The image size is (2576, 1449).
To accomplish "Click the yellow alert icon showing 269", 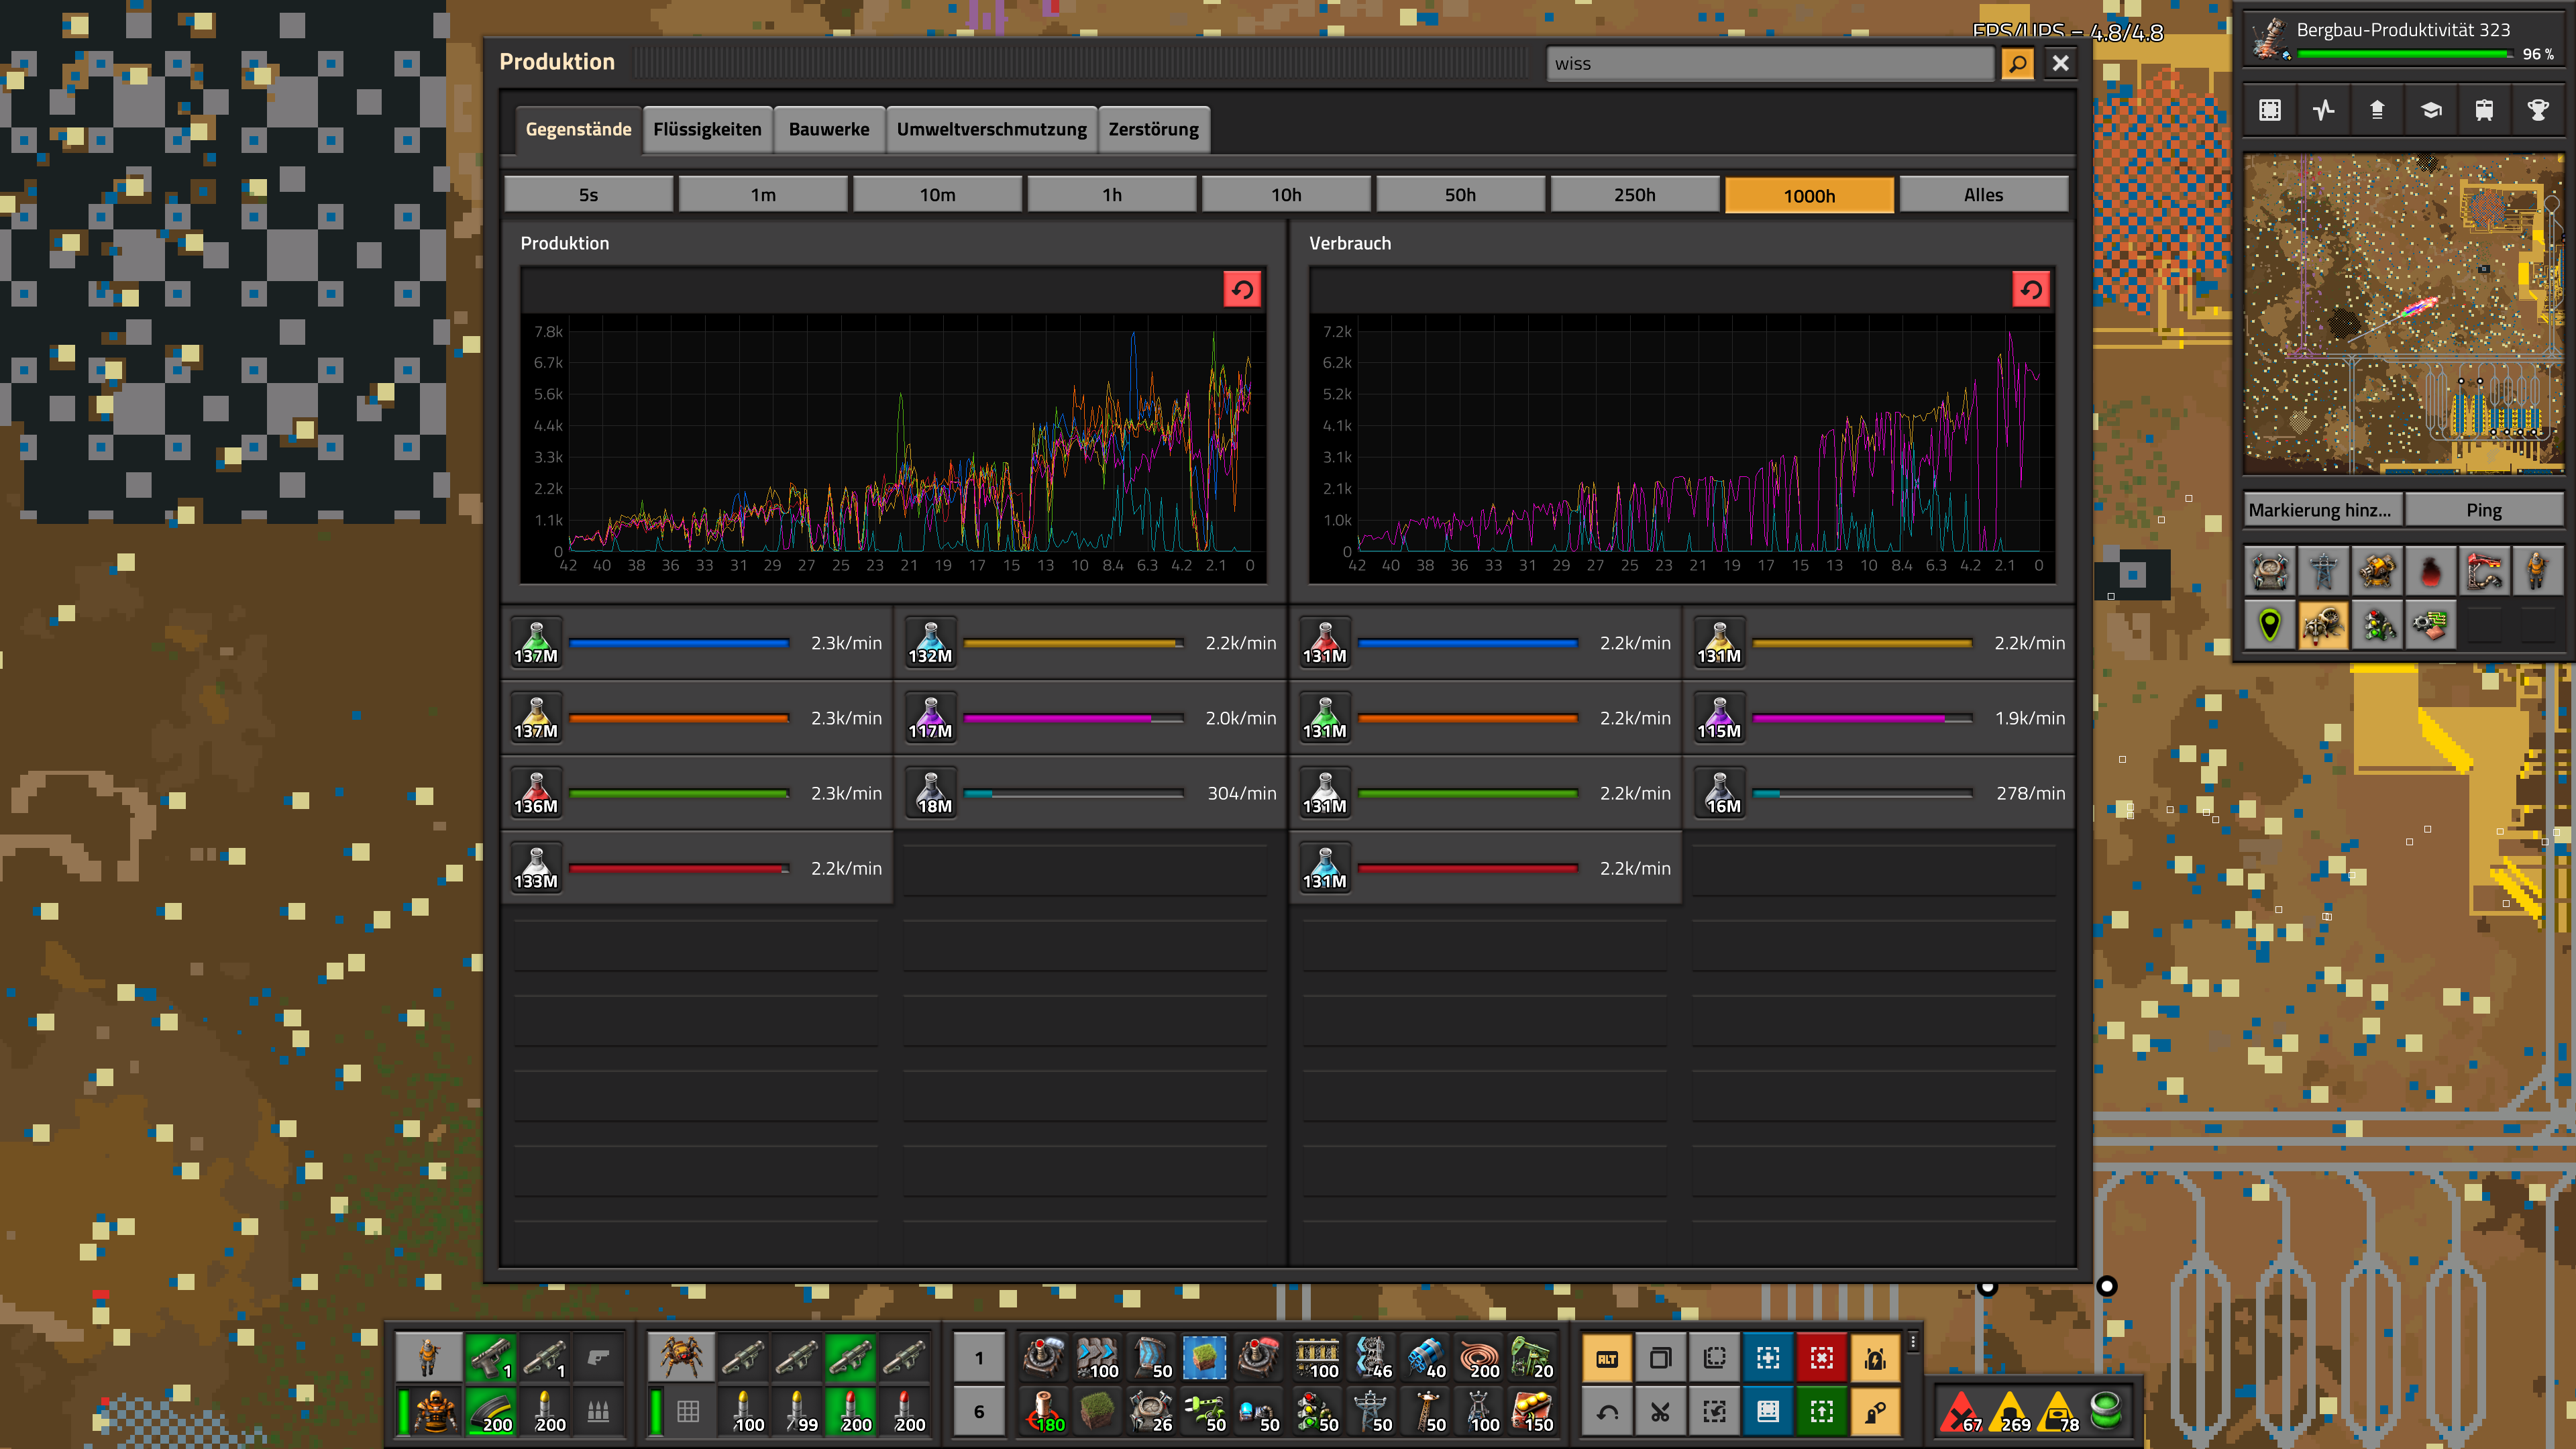I will (2010, 1411).
